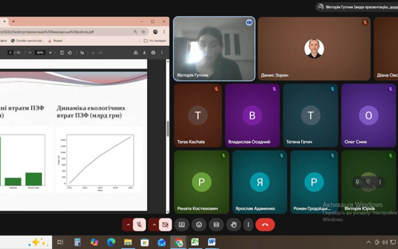Click the PDF viewer vertical scrollbar
The width and height of the screenshot is (398, 249).
(x=168, y=128)
